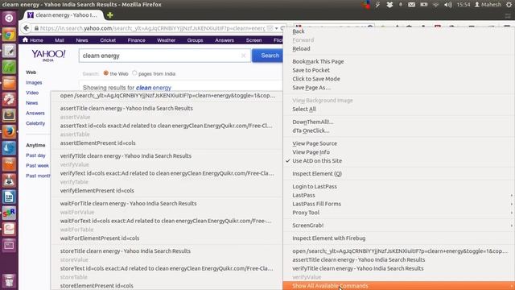515x290 pixels.
Task: Expand the Proxy Tool submenu
Action: point(399,213)
